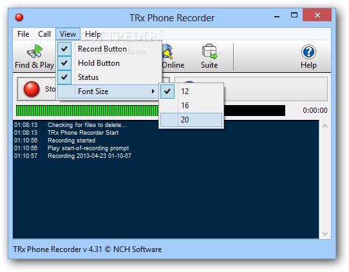Click the version status bar text
The width and height of the screenshot is (349, 272).
(88, 249)
